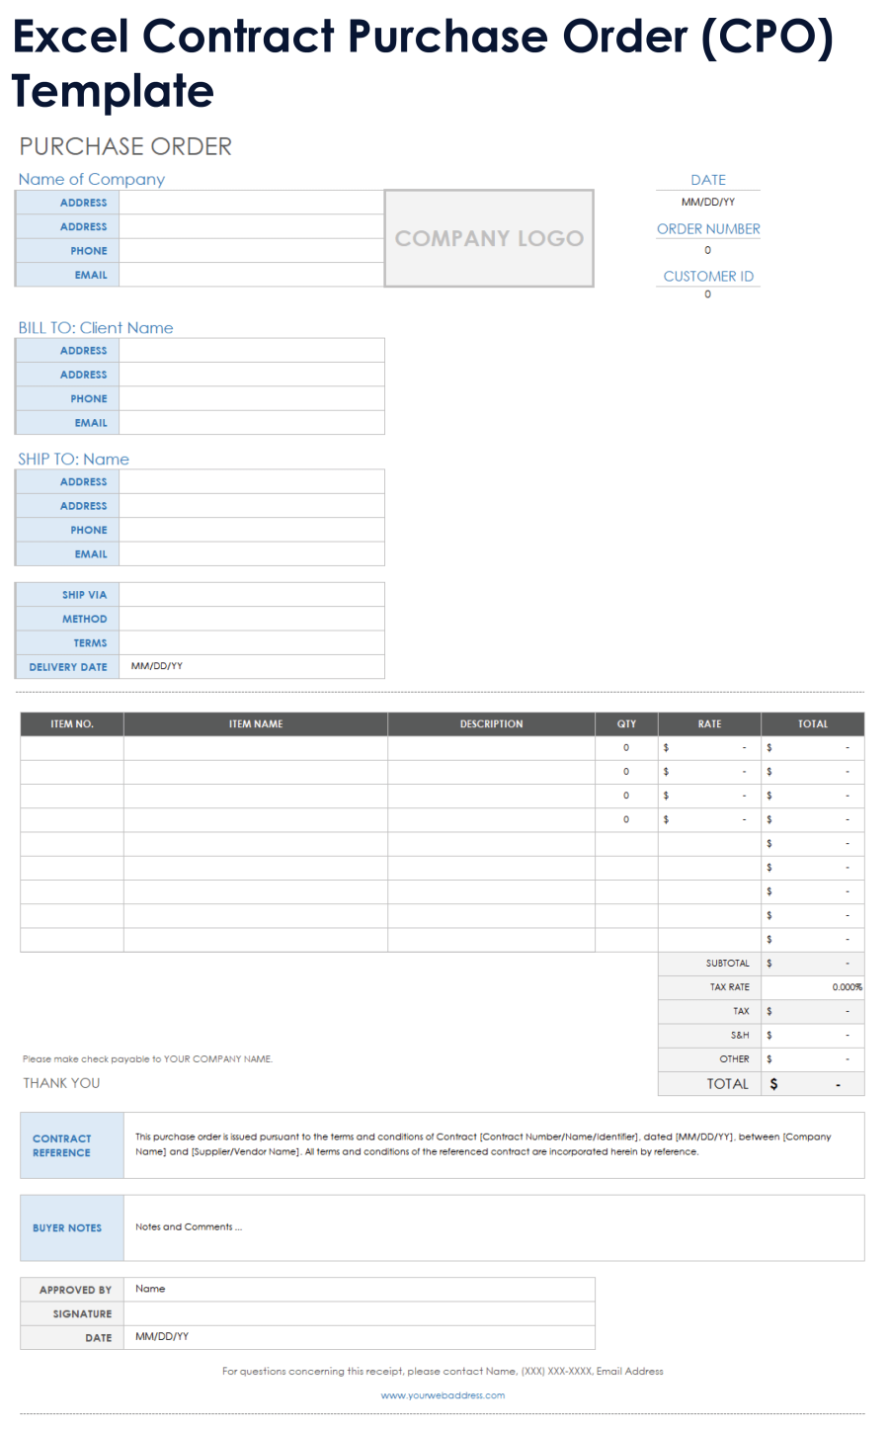Viewport: 889px width, 1432px height.
Task: Click the SIGNATURE line in approval section
Action: click(x=358, y=1312)
